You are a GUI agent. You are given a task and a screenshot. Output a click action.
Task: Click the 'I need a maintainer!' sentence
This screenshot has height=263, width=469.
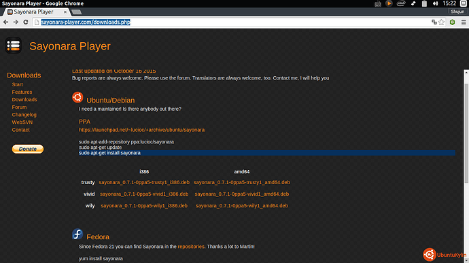tap(130, 109)
